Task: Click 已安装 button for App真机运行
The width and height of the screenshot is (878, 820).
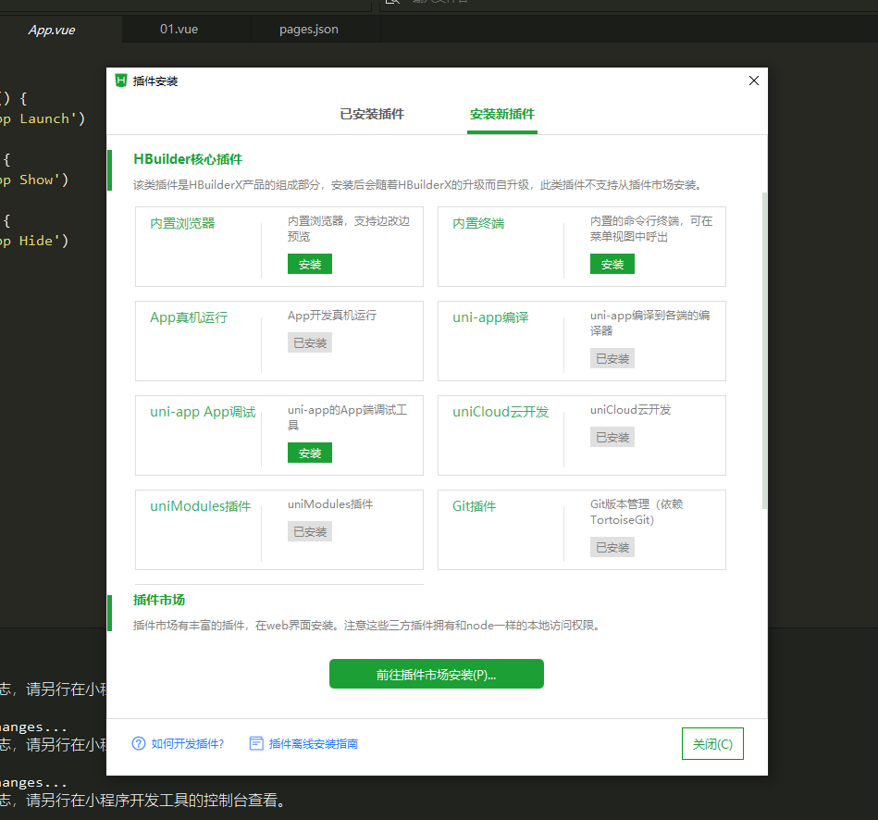Action: (310, 342)
